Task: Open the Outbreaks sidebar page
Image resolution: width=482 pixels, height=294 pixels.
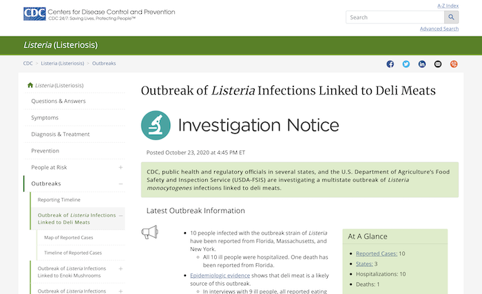Action: 46,183
